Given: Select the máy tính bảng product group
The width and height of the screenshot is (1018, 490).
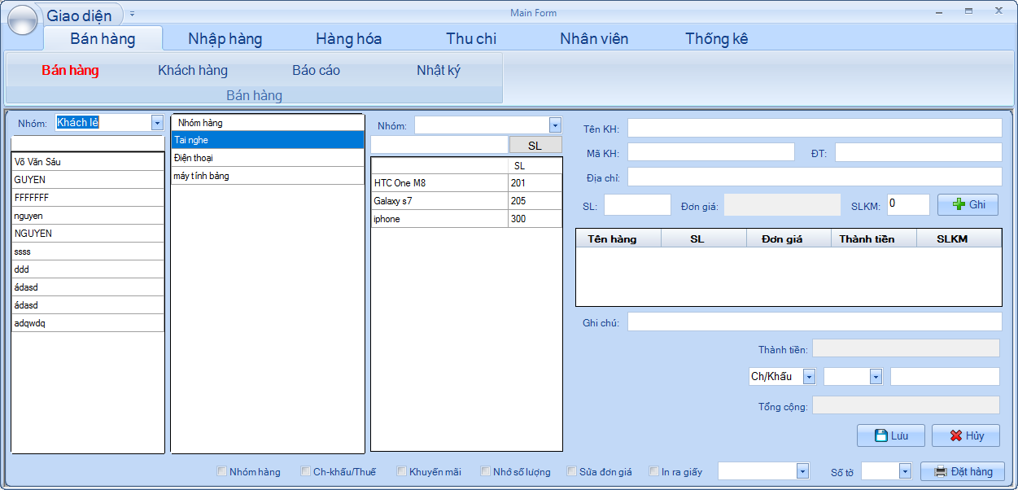Looking at the screenshot, I should coord(268,176).
